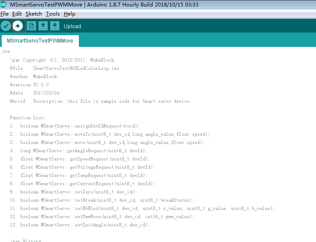Click the Function List: line
The image size is (316, 242).
(28, 118)
